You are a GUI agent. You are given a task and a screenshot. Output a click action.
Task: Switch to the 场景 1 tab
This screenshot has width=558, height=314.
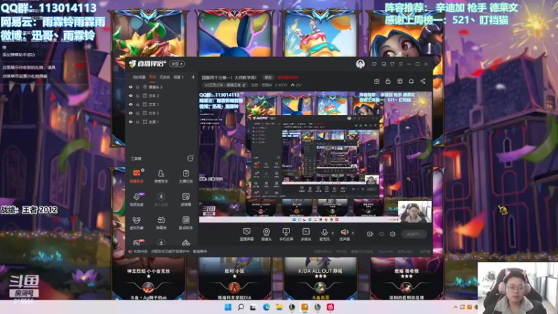(x=179, y=77)
